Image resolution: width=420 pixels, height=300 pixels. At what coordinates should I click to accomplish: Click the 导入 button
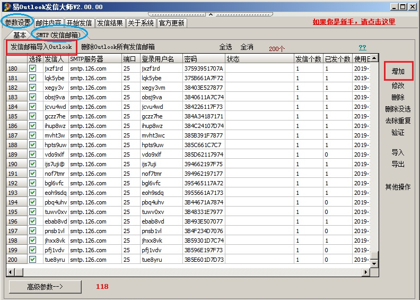pyautogui.click(x=398, y=152)
